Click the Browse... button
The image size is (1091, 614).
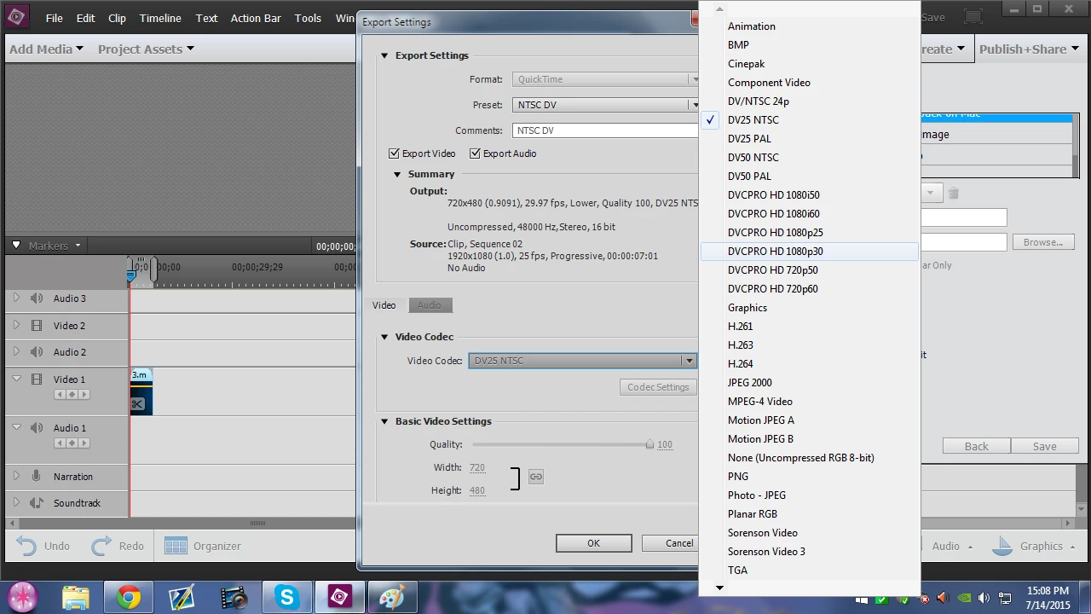coord(1043,242)
